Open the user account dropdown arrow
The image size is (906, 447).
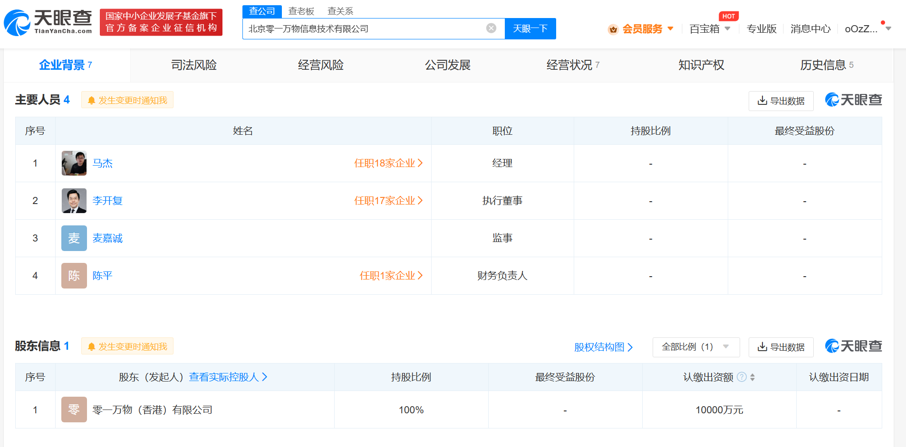888,28
